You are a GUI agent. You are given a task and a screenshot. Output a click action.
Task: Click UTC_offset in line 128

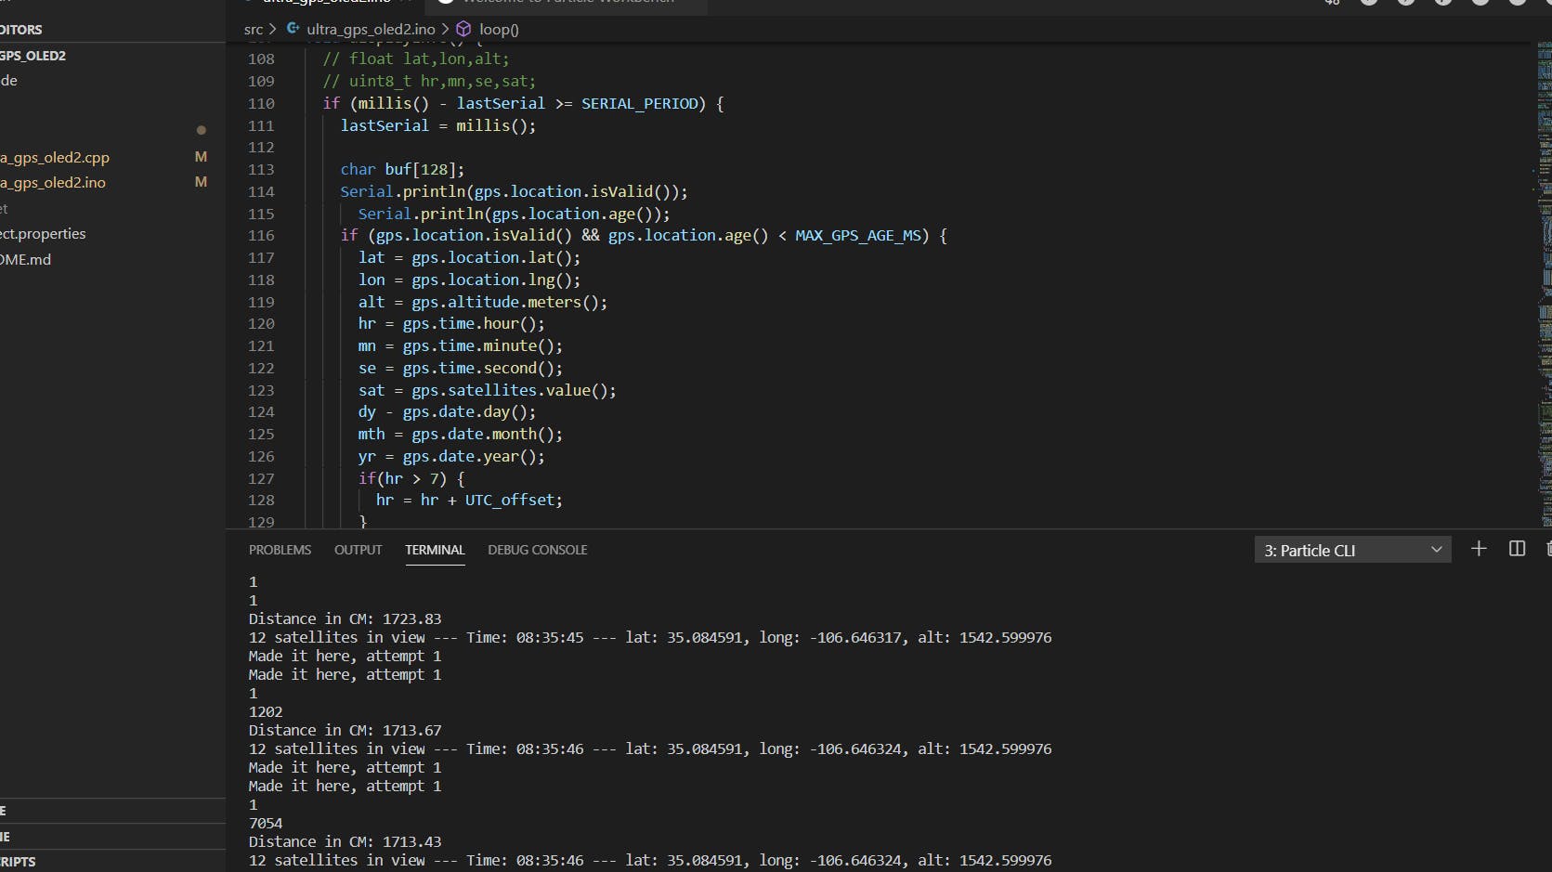[x=509, y=500]
